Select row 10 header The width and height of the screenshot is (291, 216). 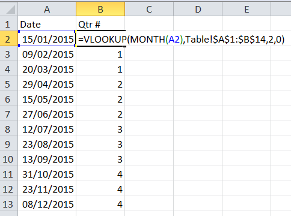pyautogui.click(x=9, y=159)
